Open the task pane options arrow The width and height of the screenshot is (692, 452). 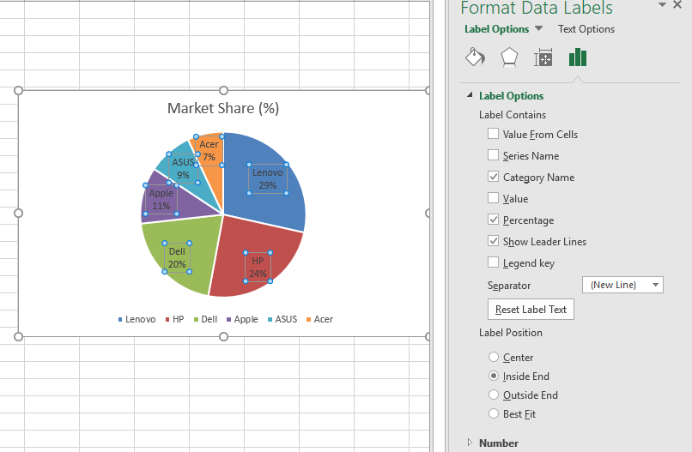pyautogui.click(x=663, y=5)
